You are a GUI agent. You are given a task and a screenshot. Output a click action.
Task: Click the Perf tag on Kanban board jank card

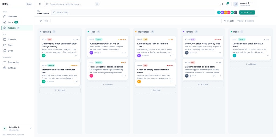145,39
